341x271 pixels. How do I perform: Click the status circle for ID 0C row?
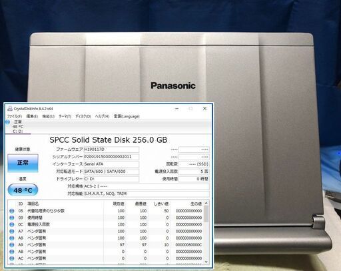click(x=12, y=224)
